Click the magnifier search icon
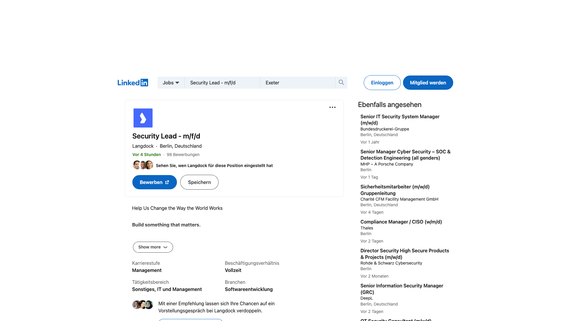 [x=341, y=83]
